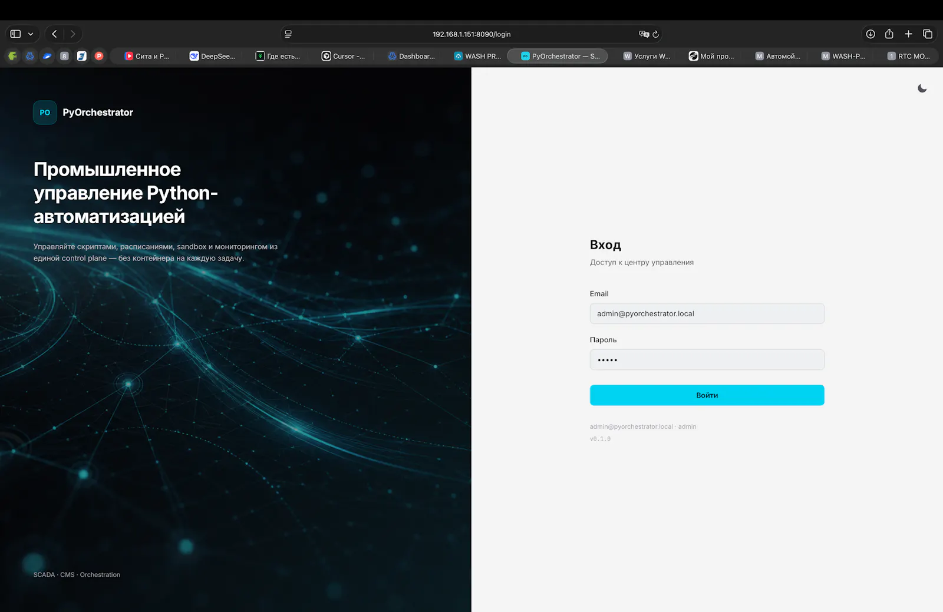Screen dimensions: 943x612
Task: Switch to the 'Автомой...' tab
Action: tap(778, 56)
